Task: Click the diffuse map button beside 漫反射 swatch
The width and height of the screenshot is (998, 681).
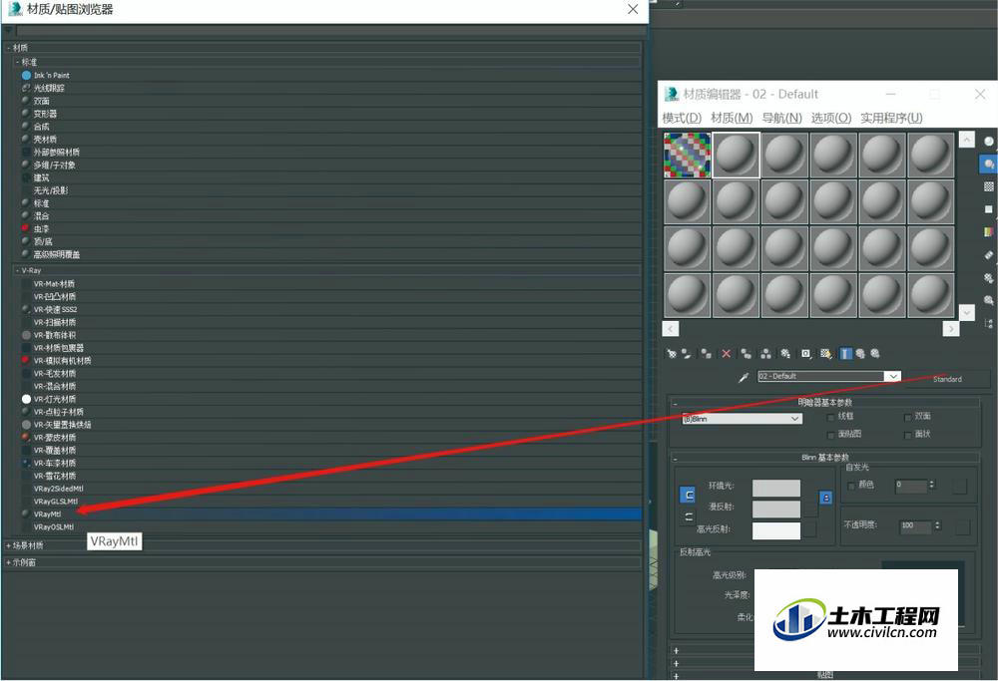Action: point(810,509)
